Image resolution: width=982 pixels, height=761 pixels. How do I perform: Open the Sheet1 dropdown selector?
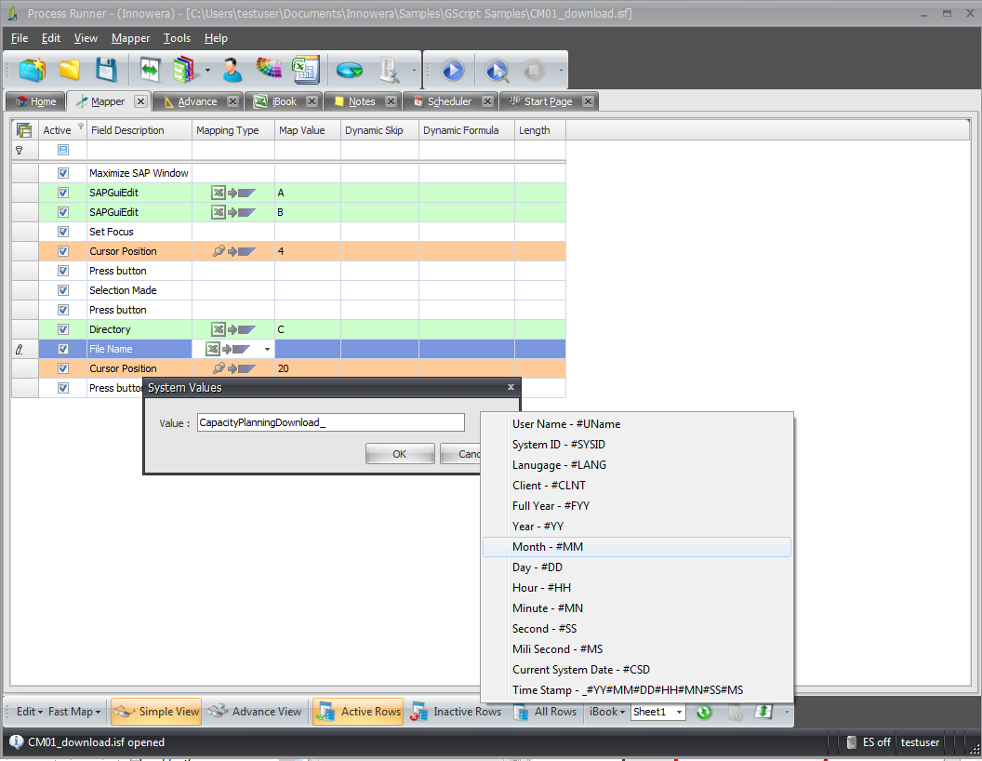(679, 713)
